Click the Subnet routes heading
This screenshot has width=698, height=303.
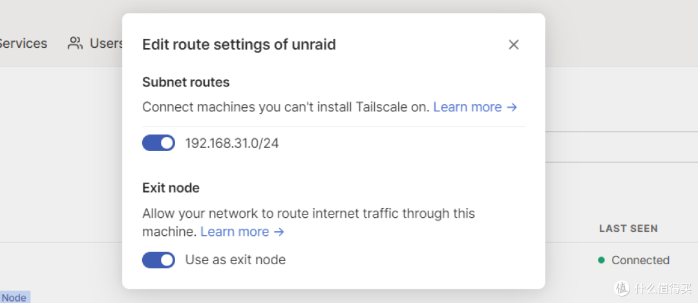tap(186, 82)
